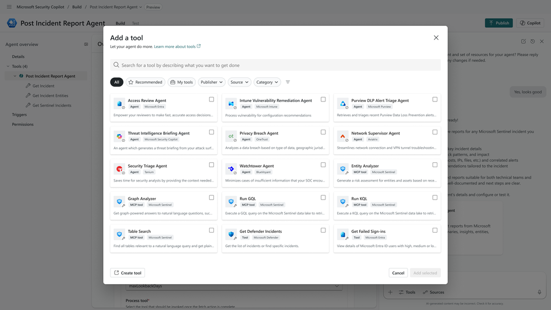This screenshot has height=310, width=551.
Task: Select Get Sentinel Incidents tree item
Action: 52,105
